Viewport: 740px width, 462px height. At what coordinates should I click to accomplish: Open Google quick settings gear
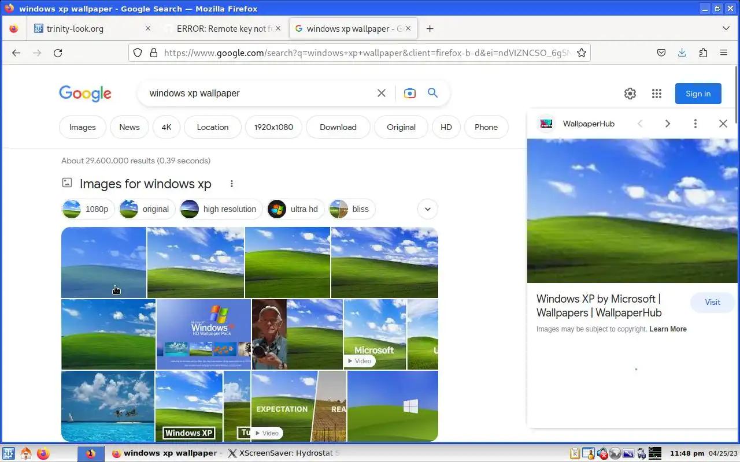630,94
